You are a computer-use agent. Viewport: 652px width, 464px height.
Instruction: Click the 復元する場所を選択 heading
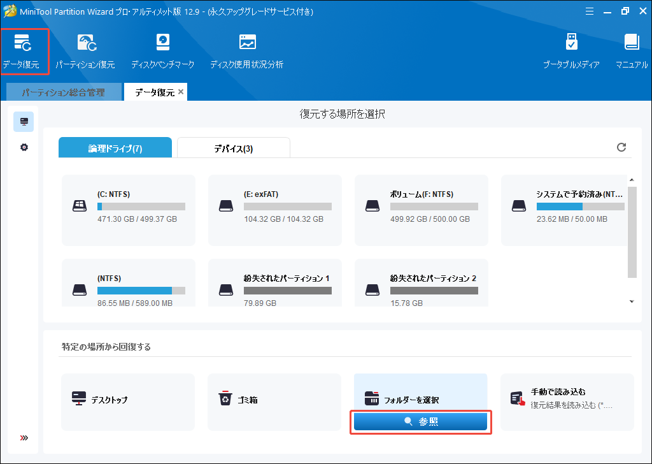pos(342,114)
